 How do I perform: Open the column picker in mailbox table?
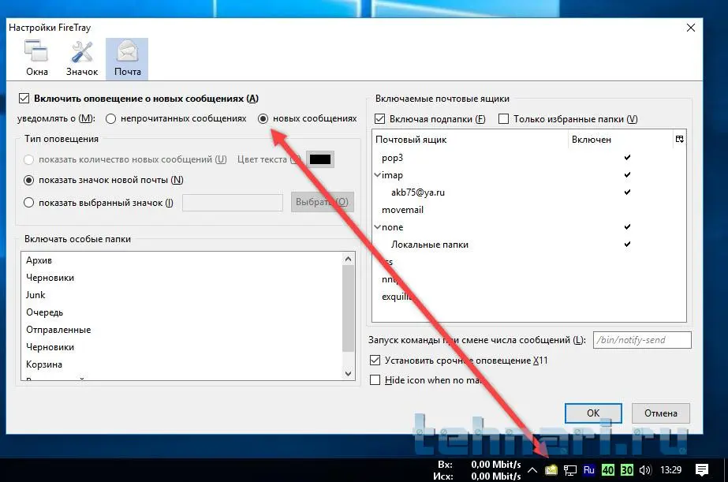click(x=680, y=140)
